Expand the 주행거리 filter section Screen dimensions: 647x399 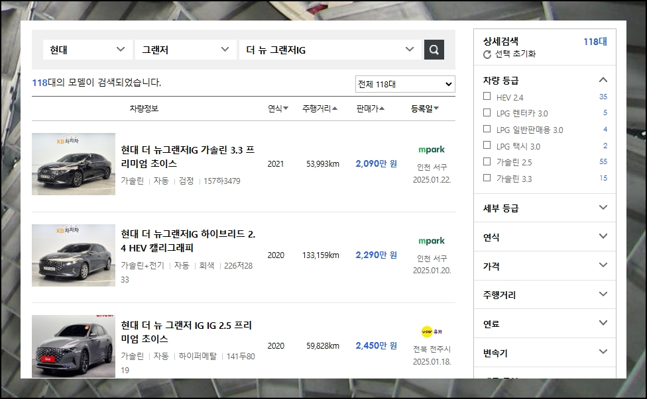click(545, 295)
